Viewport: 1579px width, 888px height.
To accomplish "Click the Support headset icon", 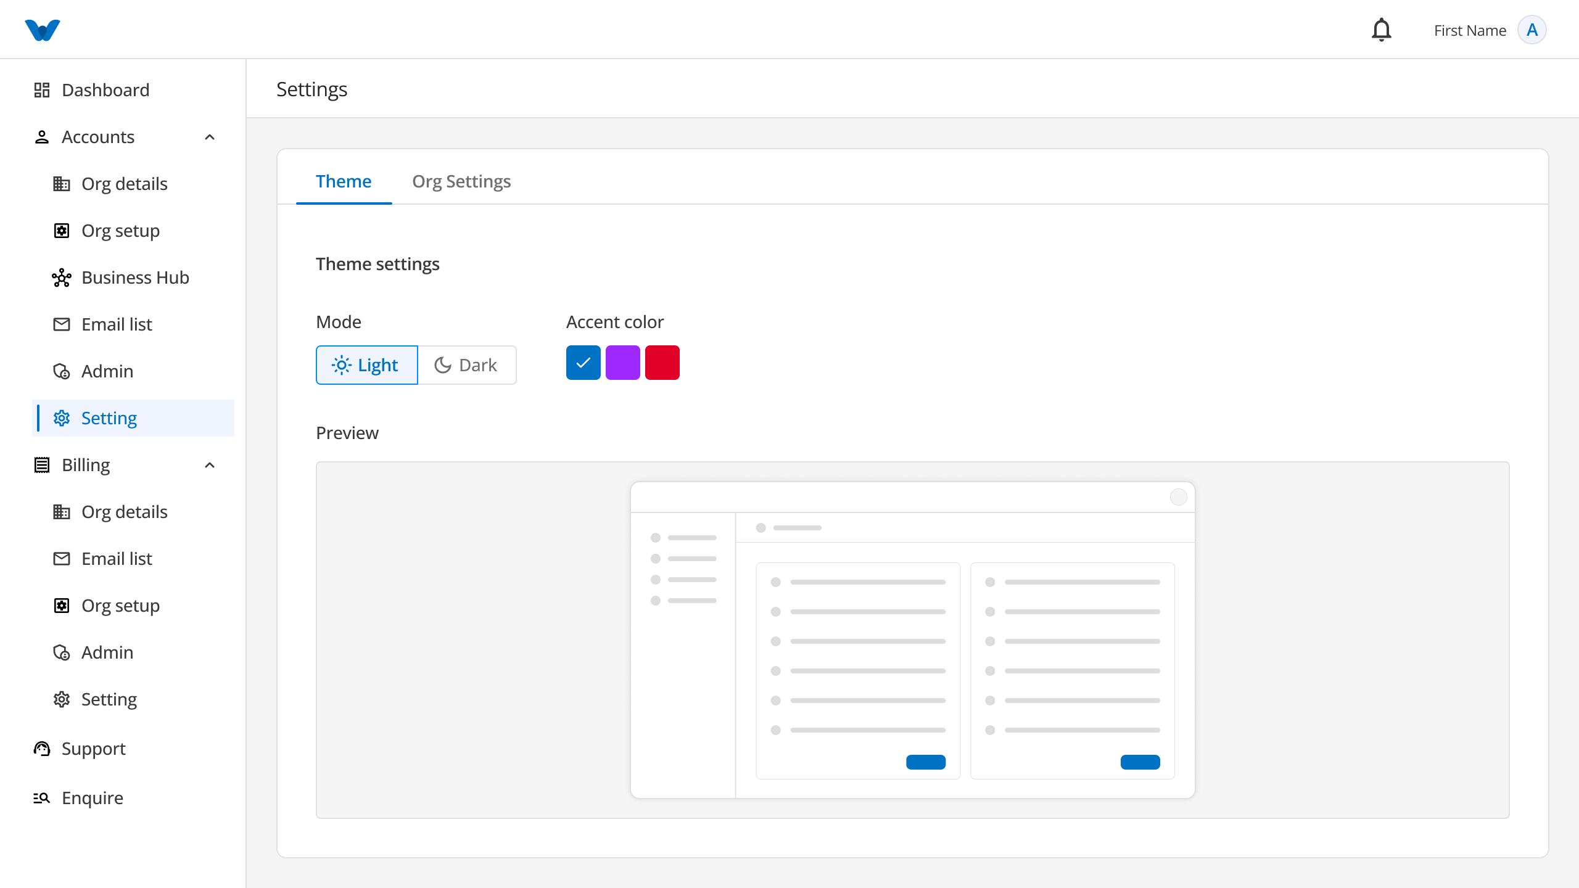I will point(42,749).
